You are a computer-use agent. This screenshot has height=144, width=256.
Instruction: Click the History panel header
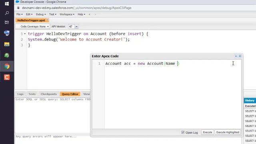[x=250, y=100]
